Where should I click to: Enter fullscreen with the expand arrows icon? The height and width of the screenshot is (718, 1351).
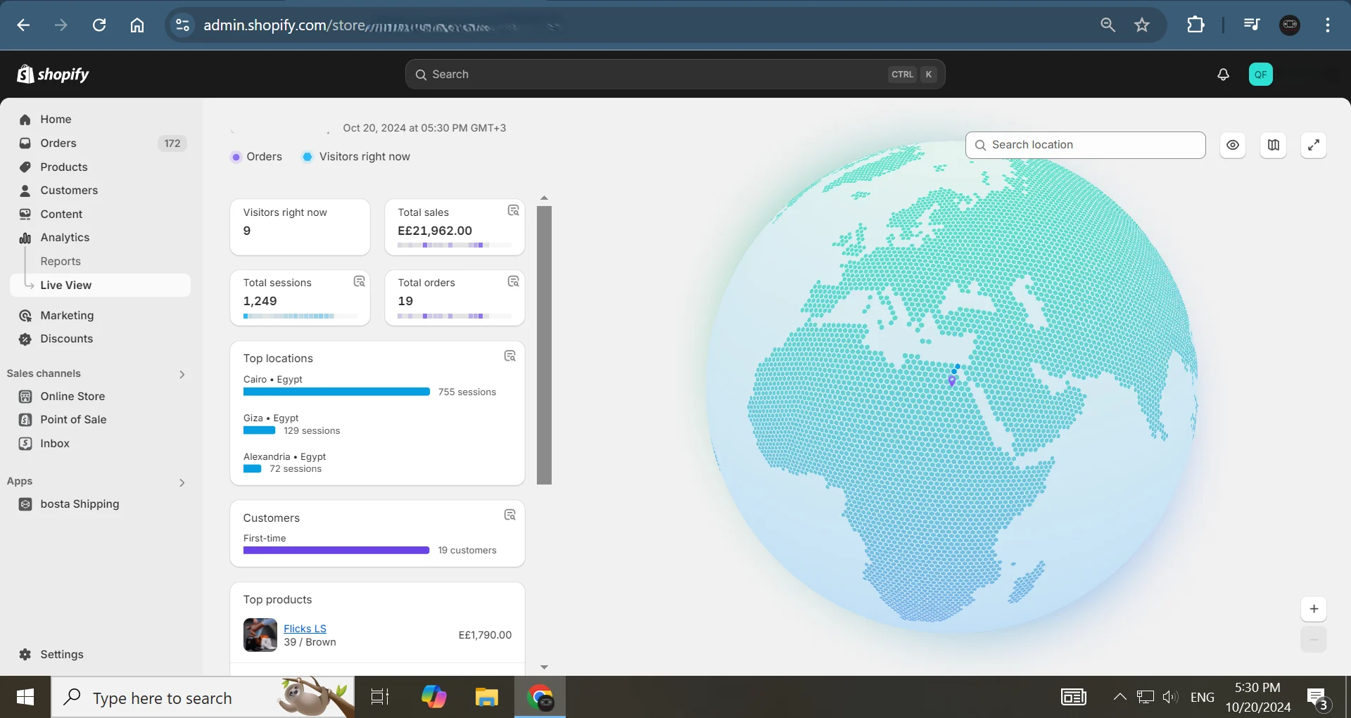coord(1313,145)
